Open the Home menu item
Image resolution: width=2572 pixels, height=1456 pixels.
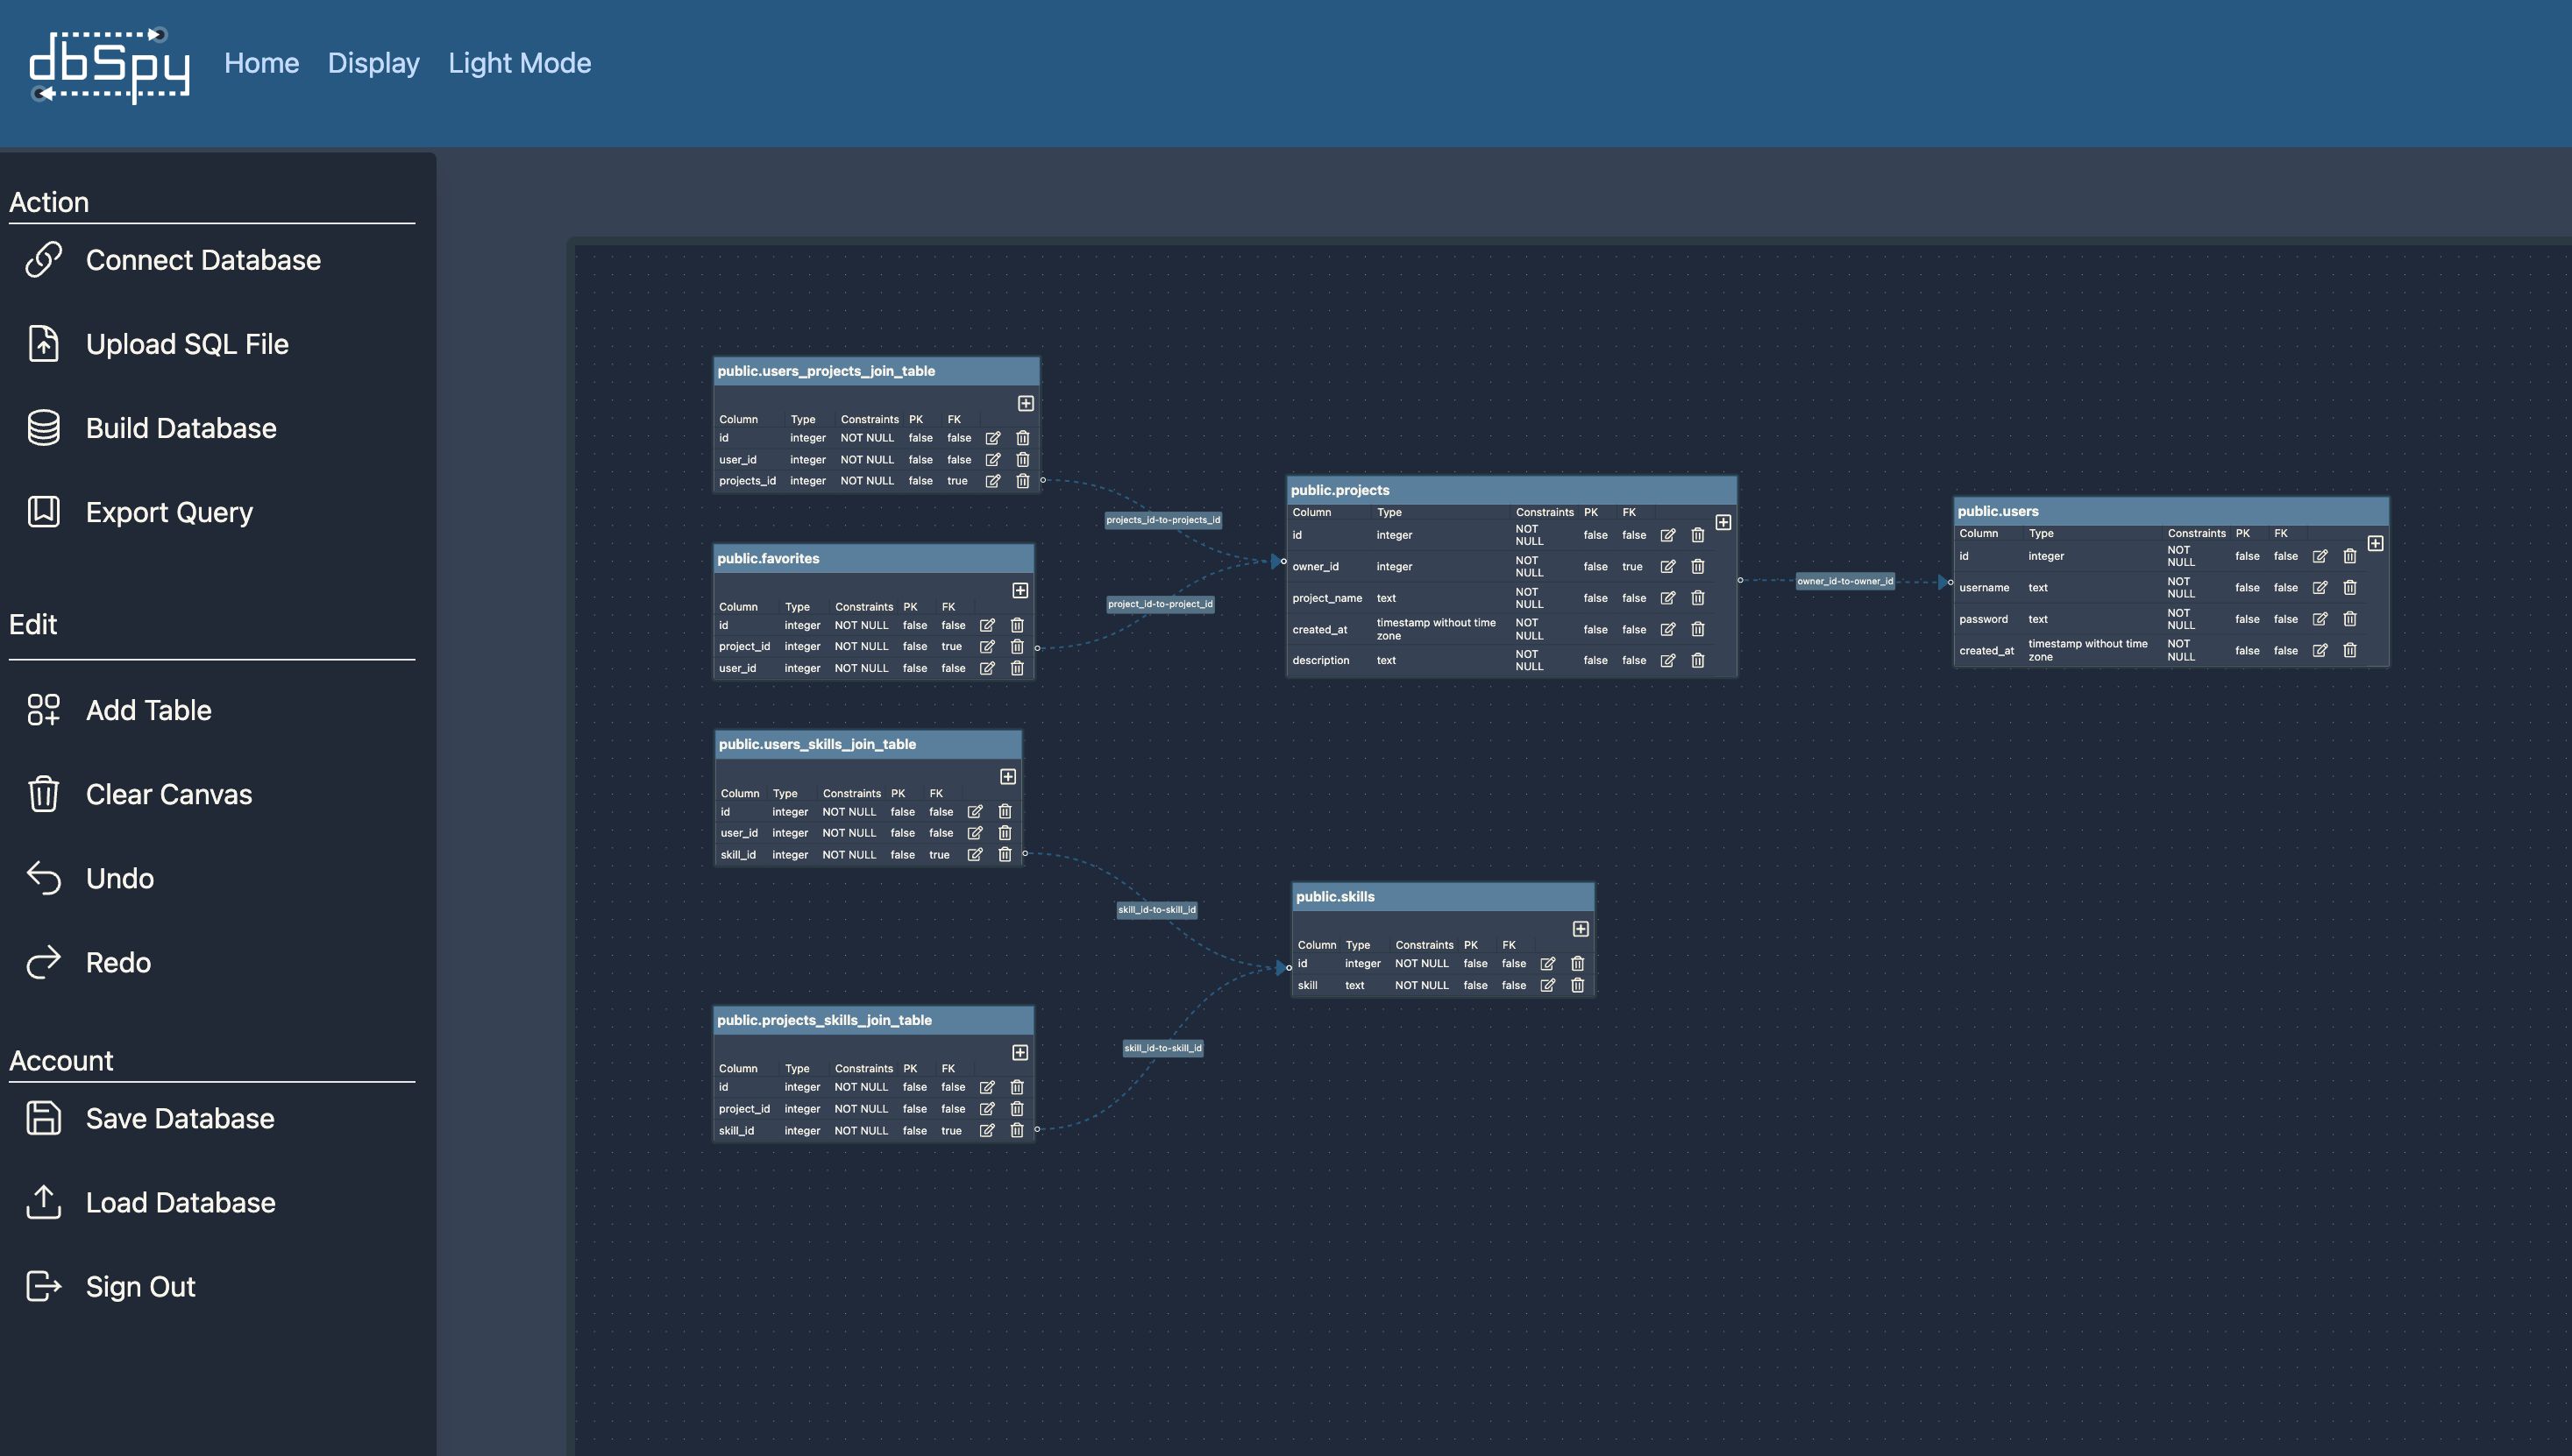click(261, 63)
